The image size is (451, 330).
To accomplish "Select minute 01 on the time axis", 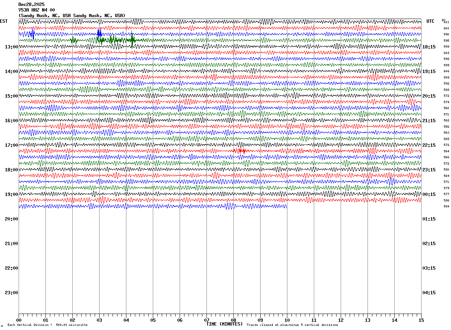I will tap(45, 320).
